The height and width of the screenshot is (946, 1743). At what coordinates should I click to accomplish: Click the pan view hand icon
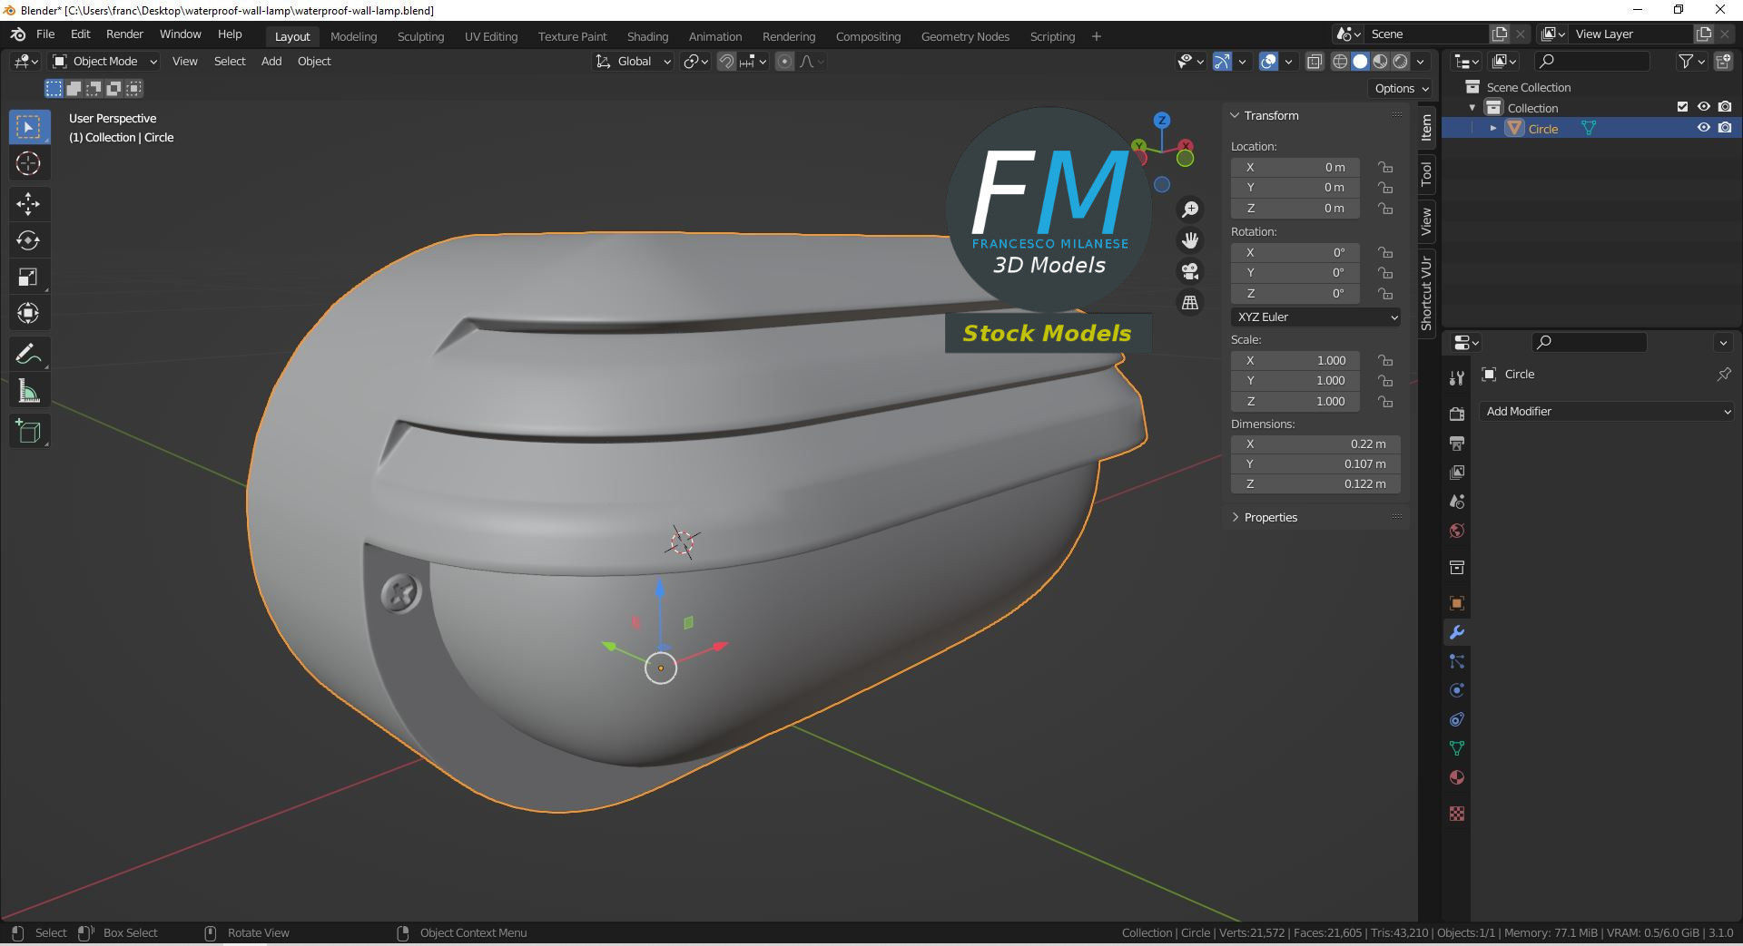tap(1189, 240)
